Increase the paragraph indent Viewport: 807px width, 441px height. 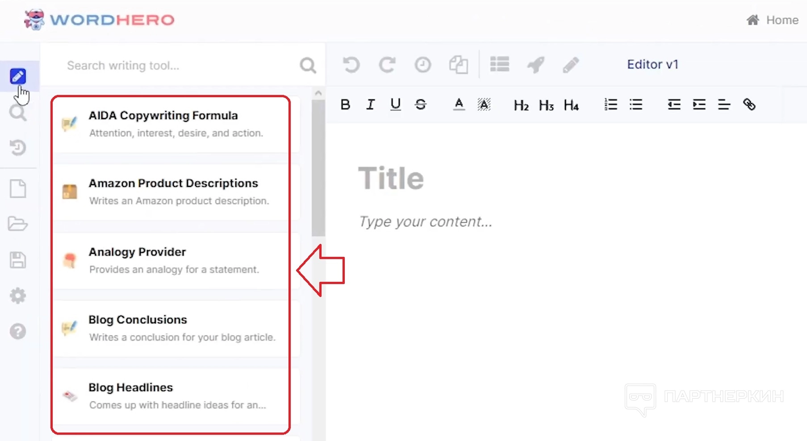(x=699, y=104)
